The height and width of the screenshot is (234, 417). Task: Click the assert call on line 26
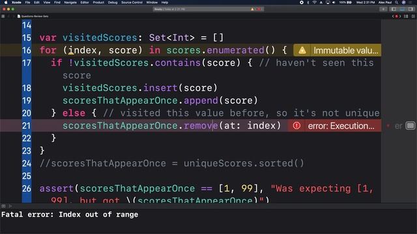coord(57,188)
